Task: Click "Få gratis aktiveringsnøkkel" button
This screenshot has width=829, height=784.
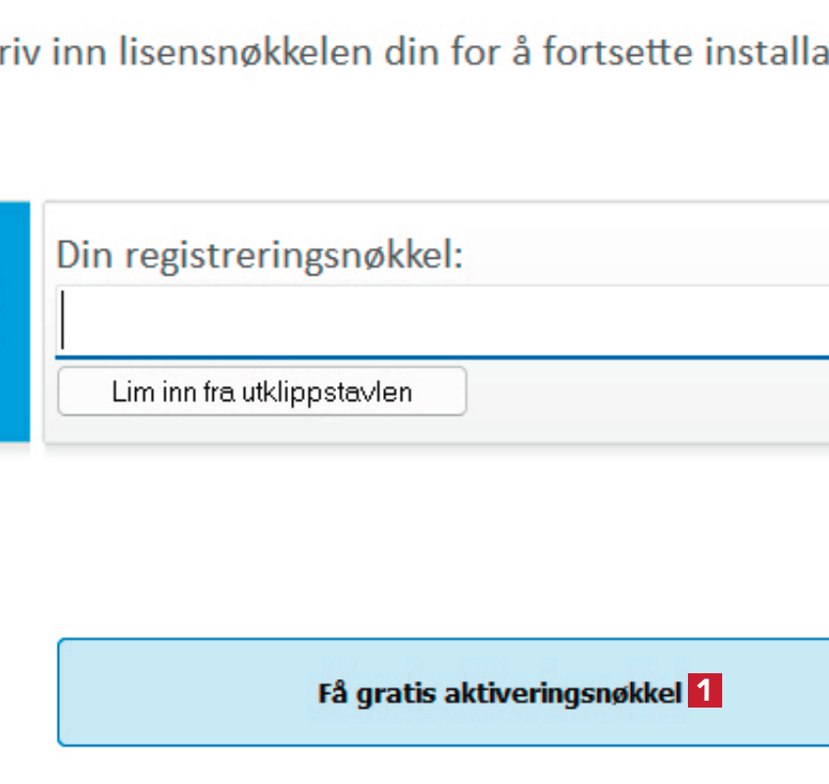Action: tap(443, 693)
